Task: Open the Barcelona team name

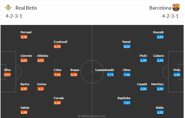Action: (x=160, y=8)
